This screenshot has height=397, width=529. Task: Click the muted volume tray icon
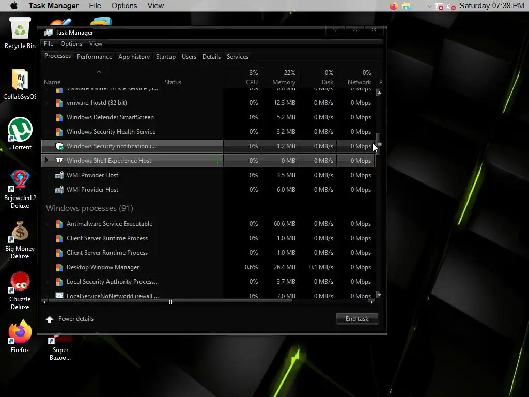[451, 6]
